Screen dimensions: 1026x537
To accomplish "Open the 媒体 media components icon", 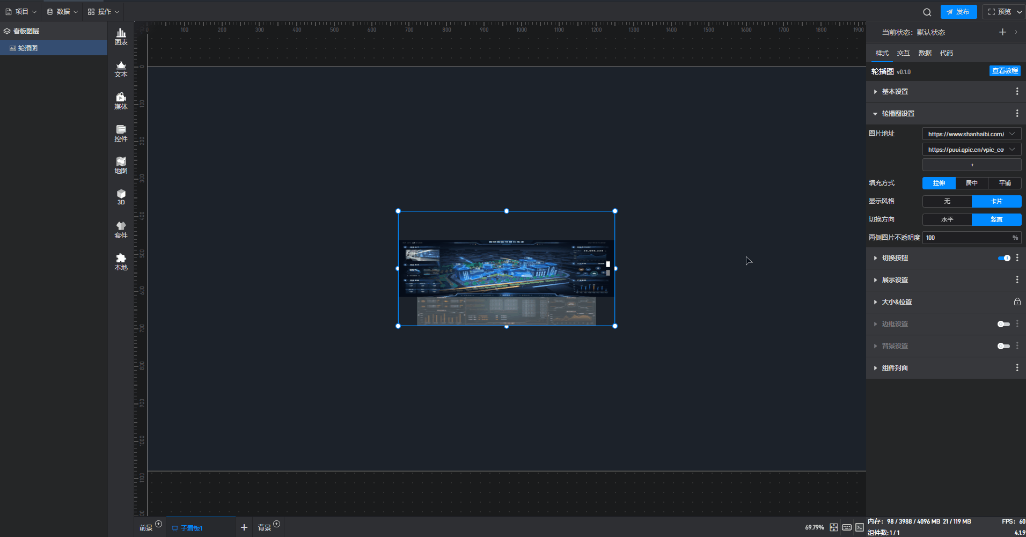I will pyautogui.click(x=121, y=101).
